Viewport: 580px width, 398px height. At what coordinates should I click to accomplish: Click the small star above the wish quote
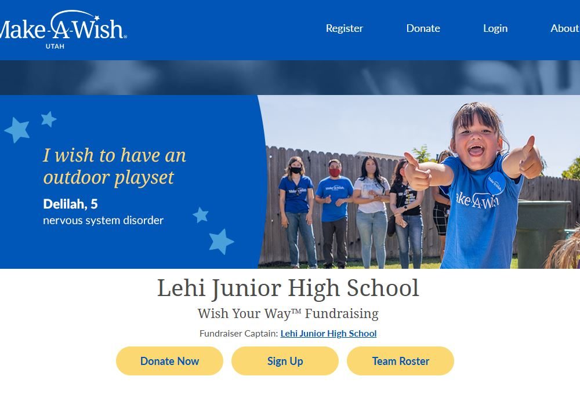(49, 119)
